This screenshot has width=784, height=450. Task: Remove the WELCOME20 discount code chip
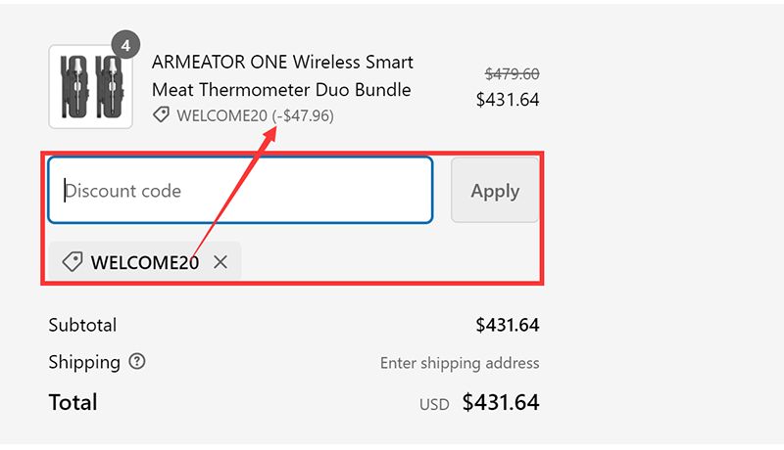coord(220,262)
